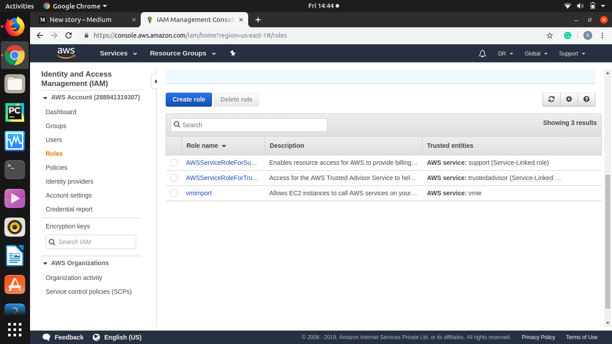Viewport: 612px width, 344px height.
Task: Click the Grammarly extension icon
Action: pos(568,35)
